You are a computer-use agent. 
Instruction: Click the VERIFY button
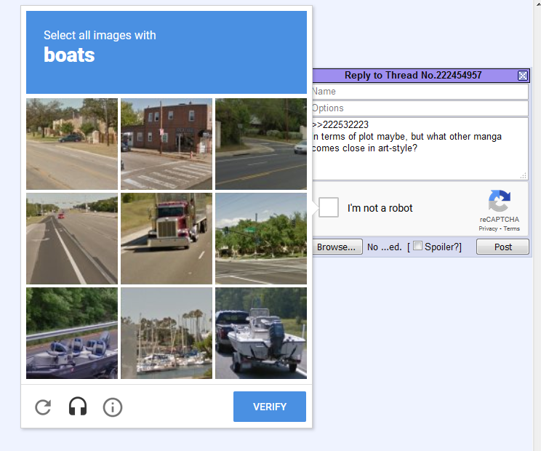coord(270,407)
